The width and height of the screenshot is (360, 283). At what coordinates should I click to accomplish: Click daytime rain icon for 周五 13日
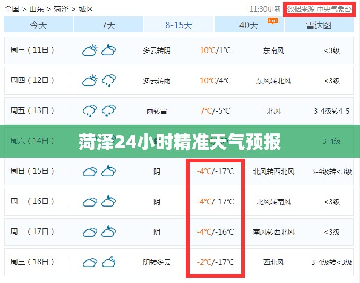coord(90,111)
